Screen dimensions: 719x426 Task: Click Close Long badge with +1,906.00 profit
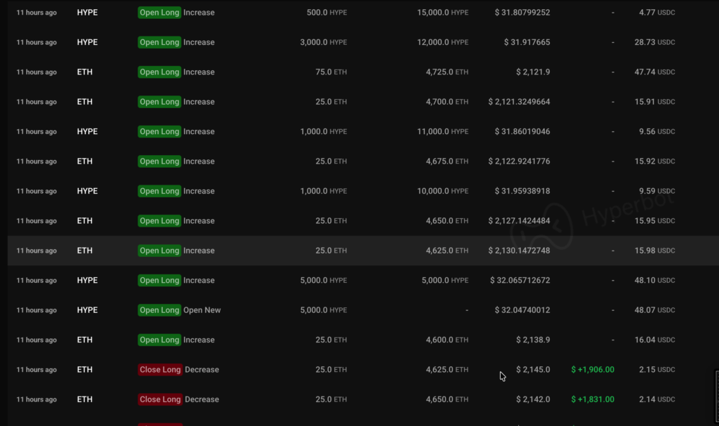coord(160,370)
